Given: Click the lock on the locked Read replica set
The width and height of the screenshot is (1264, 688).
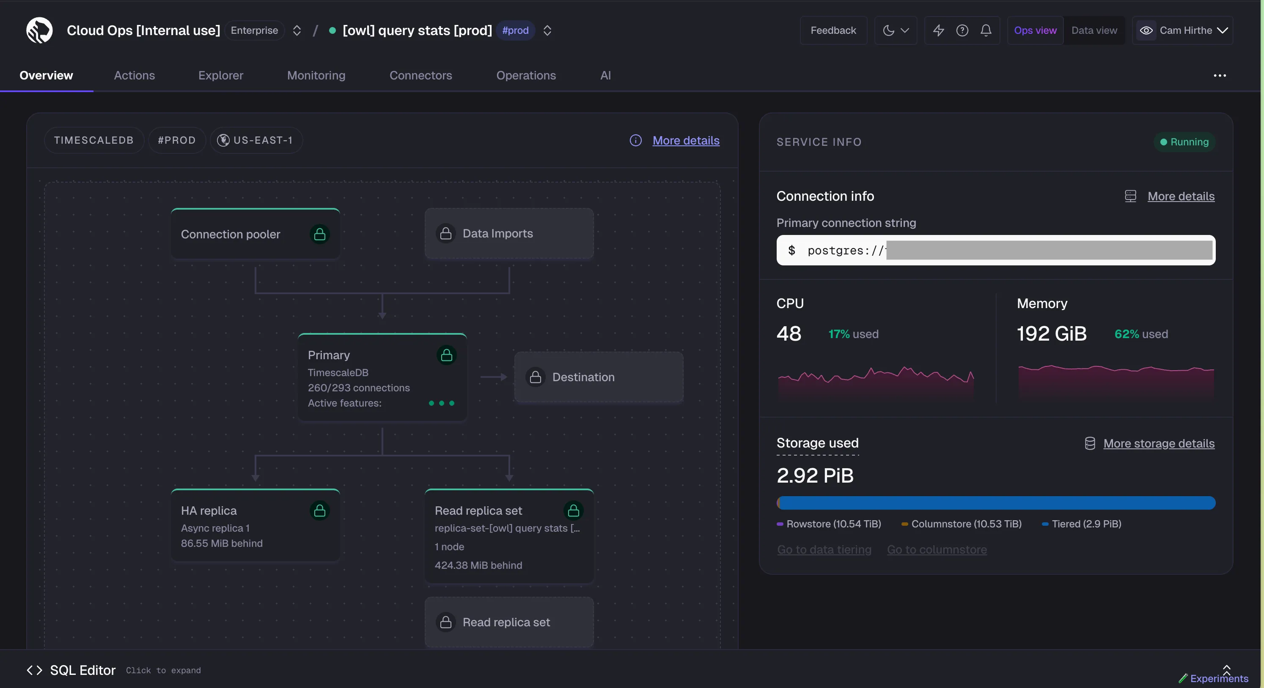Looking at the screenshot, I should [445, 622].
